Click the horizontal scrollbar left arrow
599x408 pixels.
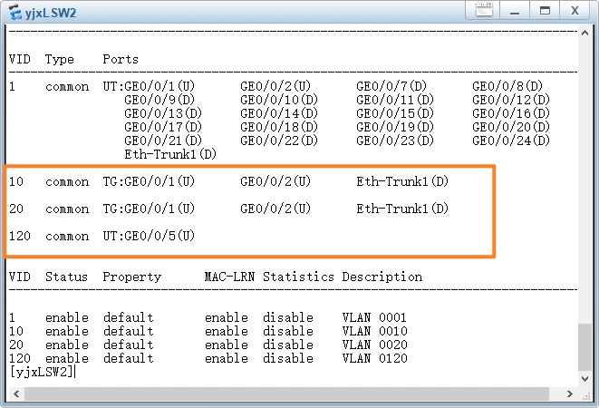tap(13, 394)
